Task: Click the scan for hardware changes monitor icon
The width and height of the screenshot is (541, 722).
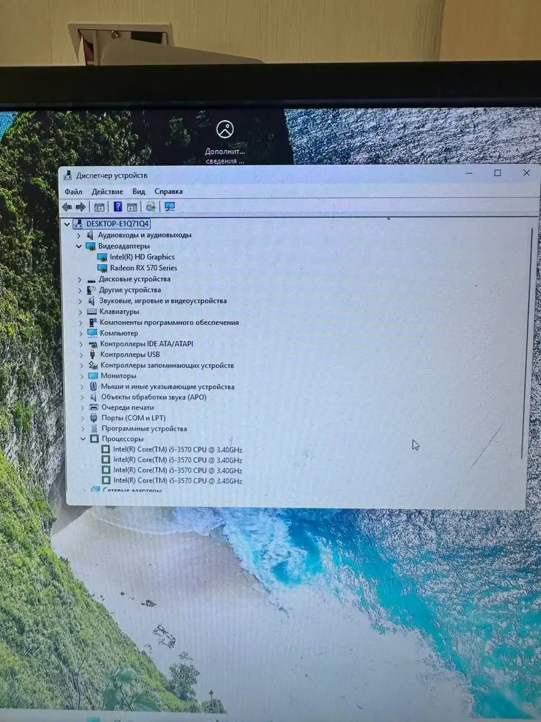Action: tap(170, 207)
